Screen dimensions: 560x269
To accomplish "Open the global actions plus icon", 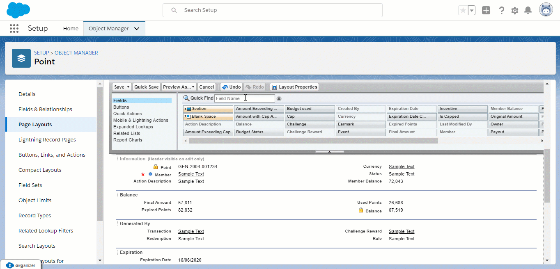I will 486,10.
